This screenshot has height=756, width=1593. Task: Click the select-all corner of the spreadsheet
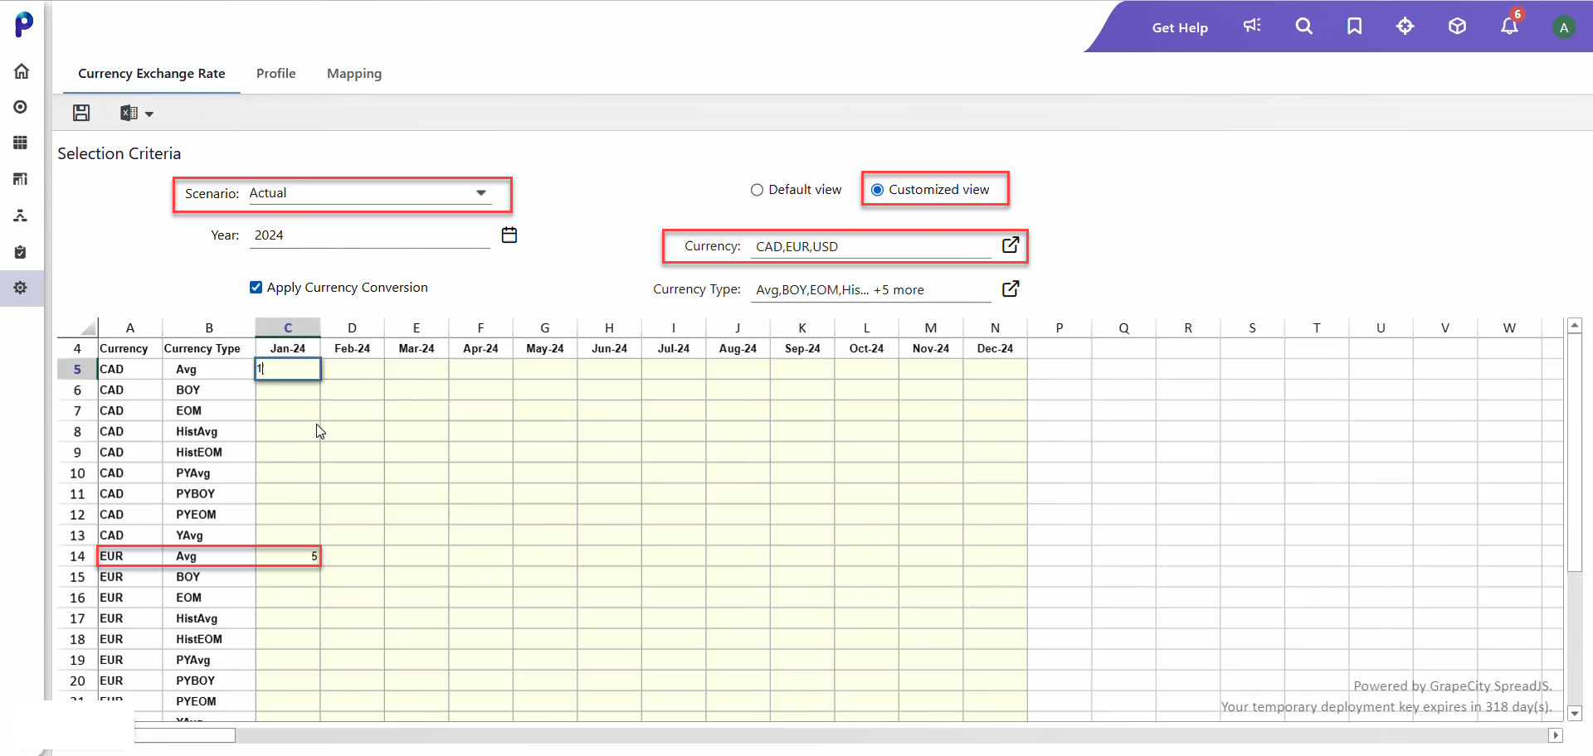[77, 327]
